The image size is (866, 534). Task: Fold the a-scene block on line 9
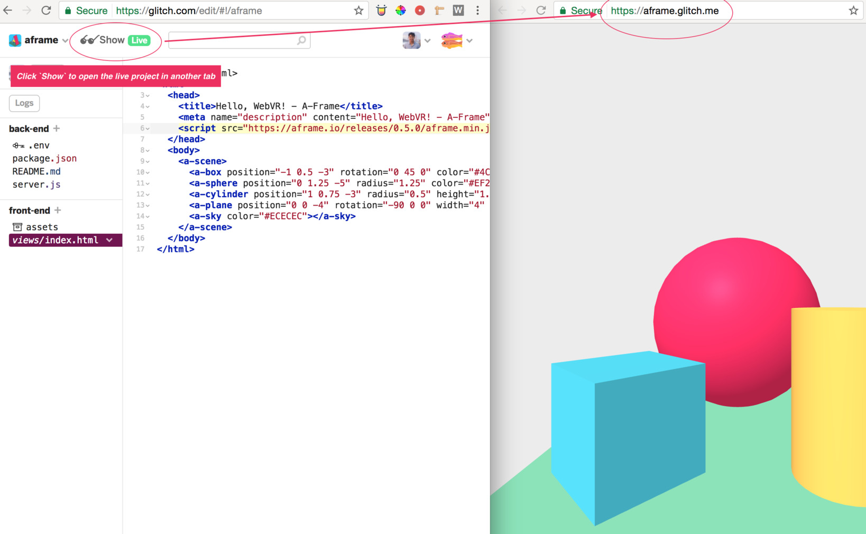click(x=148, y=162)
